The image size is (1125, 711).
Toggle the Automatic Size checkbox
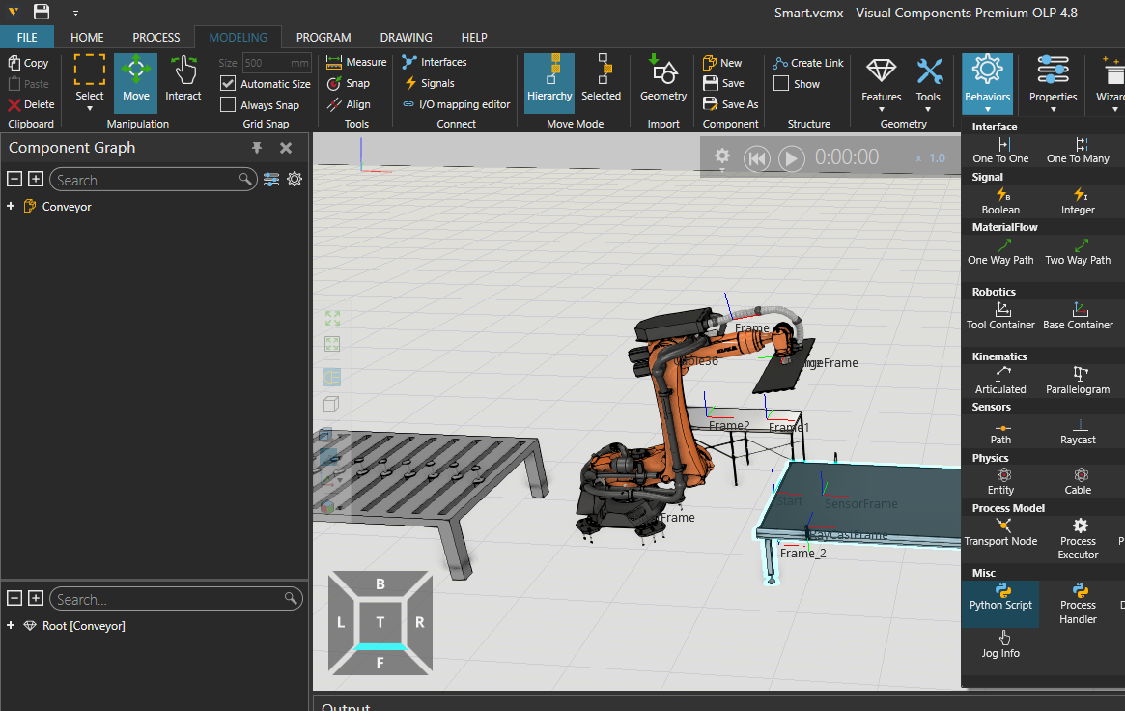pyautogui.click(x=228, y=84)
